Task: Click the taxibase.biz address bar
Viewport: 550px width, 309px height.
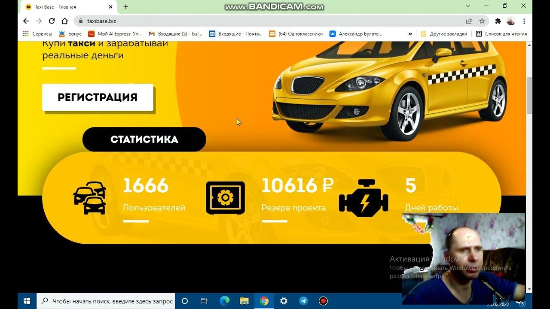Action: [x=281, y=21]
